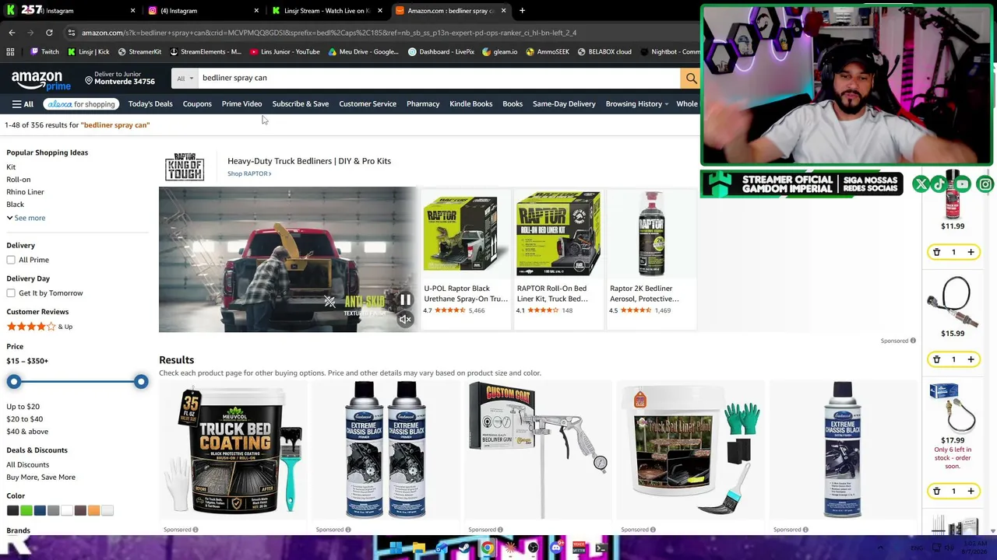The height and width of the screenshot is (560, 997).
Task: Open the Dashboard - LivePix bookmark
Action: [x=441, y=52]
